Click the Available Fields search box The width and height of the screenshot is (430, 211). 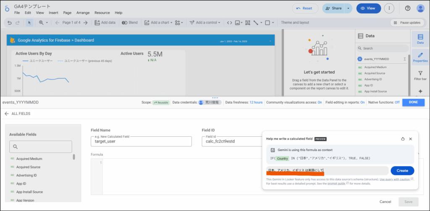[41, 146]
